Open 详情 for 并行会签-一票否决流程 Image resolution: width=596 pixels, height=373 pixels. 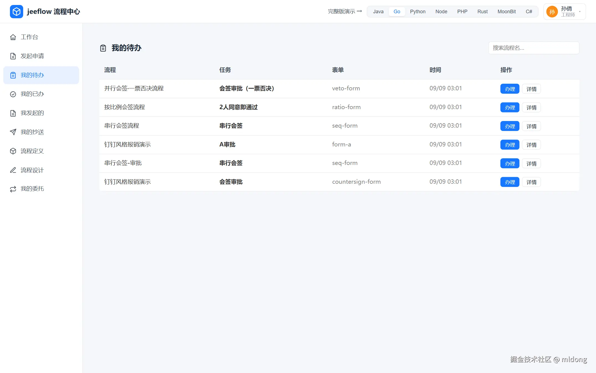pos(531,89)
